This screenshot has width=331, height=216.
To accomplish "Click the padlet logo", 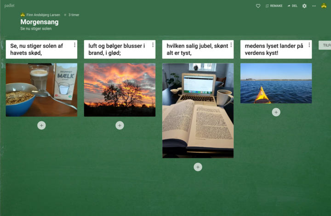I will [10, 6].
